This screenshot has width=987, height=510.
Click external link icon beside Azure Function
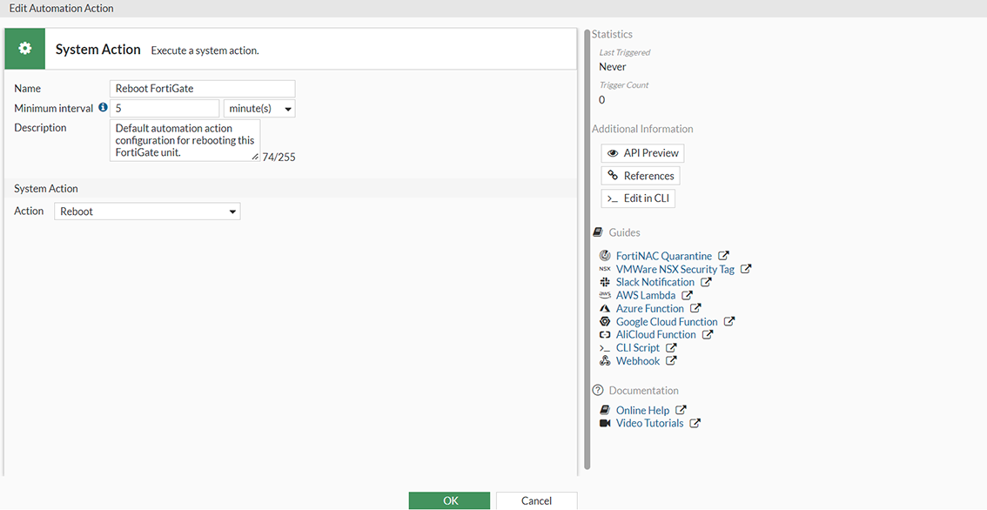tap(695, 308)
